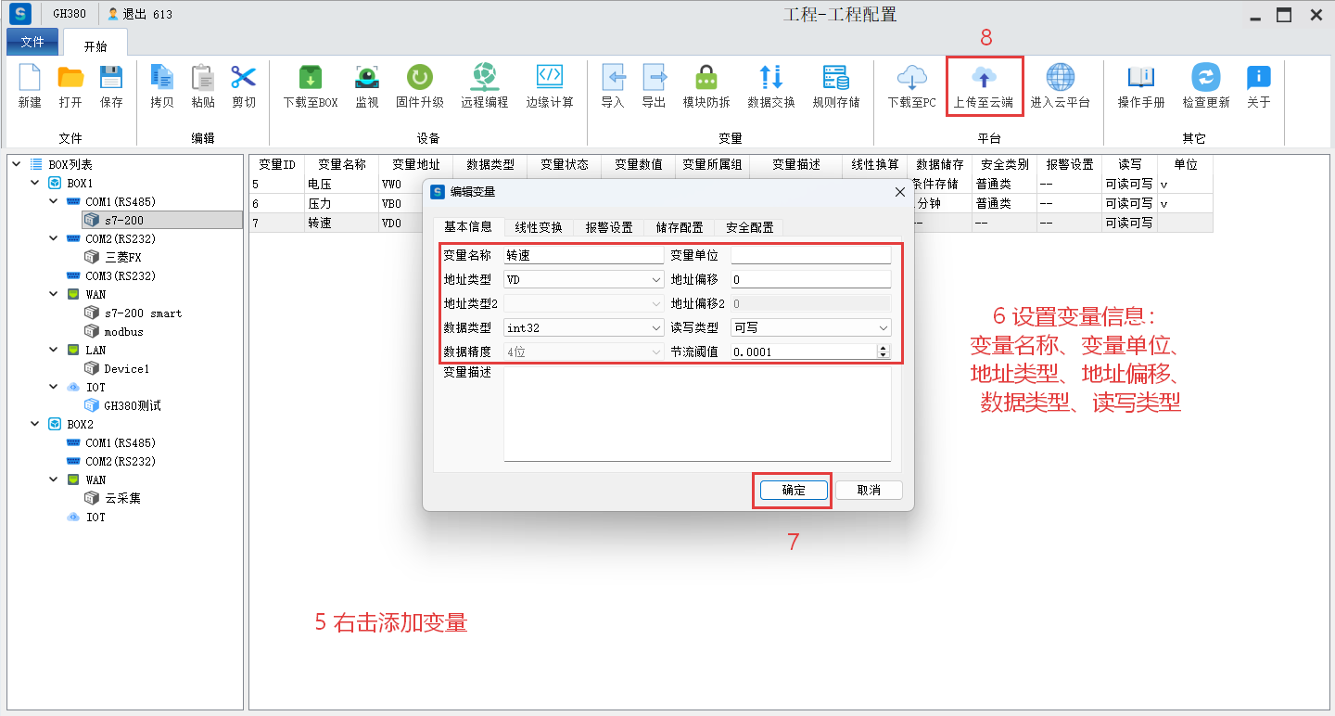This screenshot has width=1335, height=716.
Task: Open the 关于 about dialog
Action: pyautogui.click(x=1259, y=77)
